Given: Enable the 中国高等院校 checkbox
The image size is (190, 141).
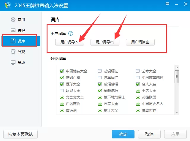Looking at the screenshot, I should pyautogui.click(x=138, y=77).
